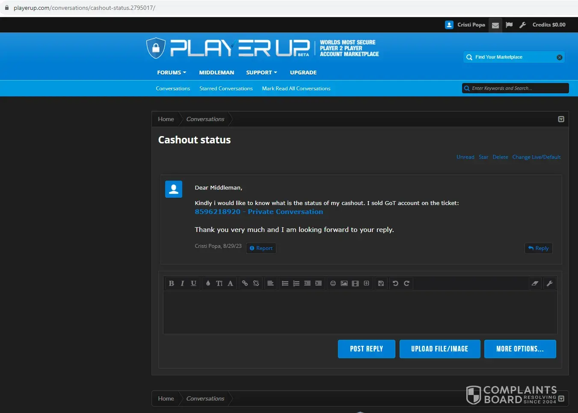Expand the Support dropdown menu

[261, 73]
